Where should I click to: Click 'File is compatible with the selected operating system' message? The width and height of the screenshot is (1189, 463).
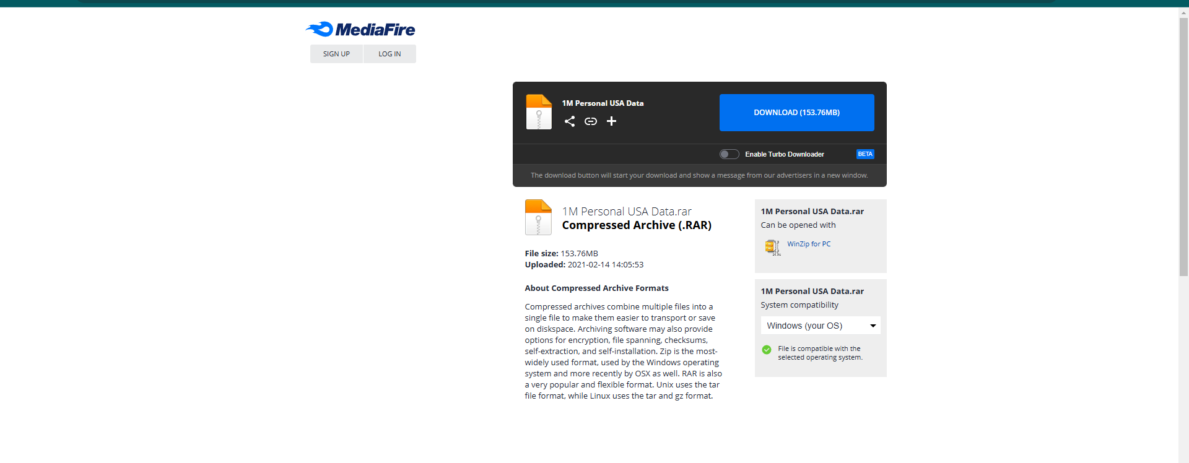point(820,353)
